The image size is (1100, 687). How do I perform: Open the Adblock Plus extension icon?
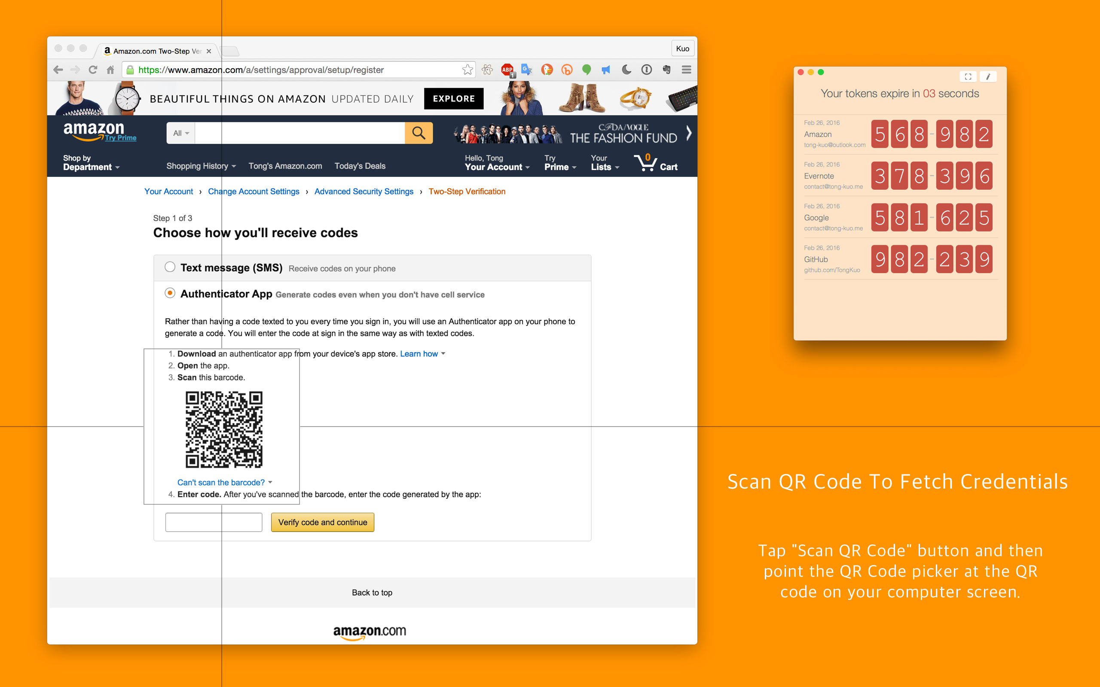pos(507,69)
